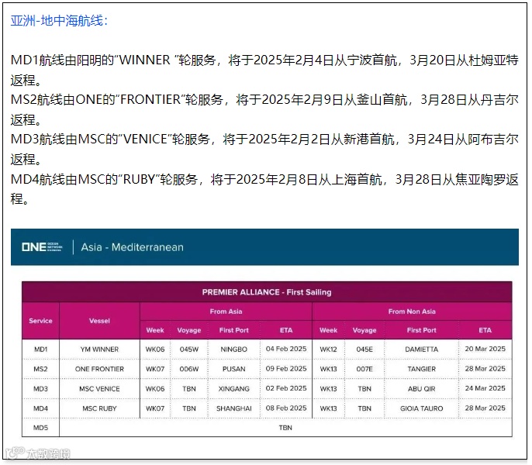Viewport: 532px width, 465px height.
Task: Click the PUSAN first port cell
Action: coord(233,369)
